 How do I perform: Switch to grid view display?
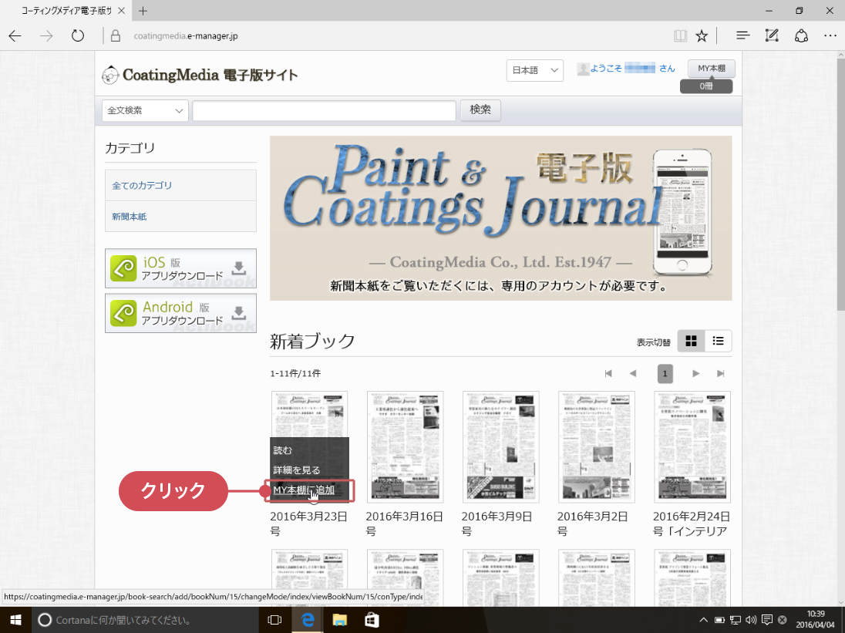tap(691, 341)
